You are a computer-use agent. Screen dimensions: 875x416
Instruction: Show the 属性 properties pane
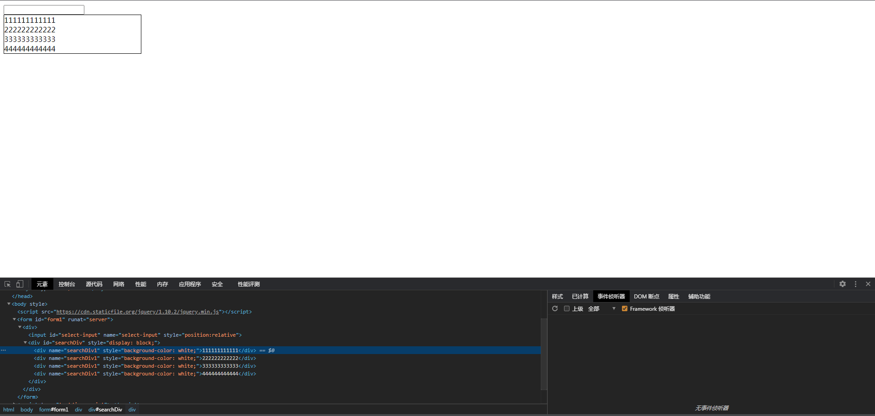click(673, 296)
